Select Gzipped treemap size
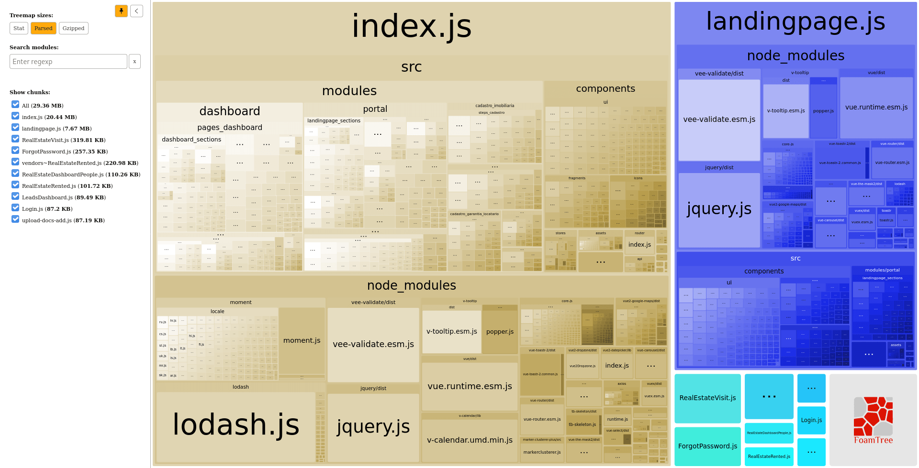919x468 pixels. 73,28
